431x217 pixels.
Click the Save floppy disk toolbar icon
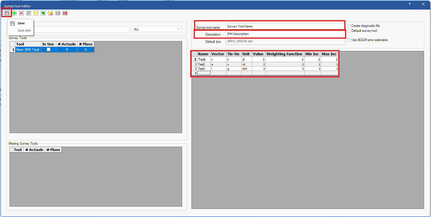7,13
